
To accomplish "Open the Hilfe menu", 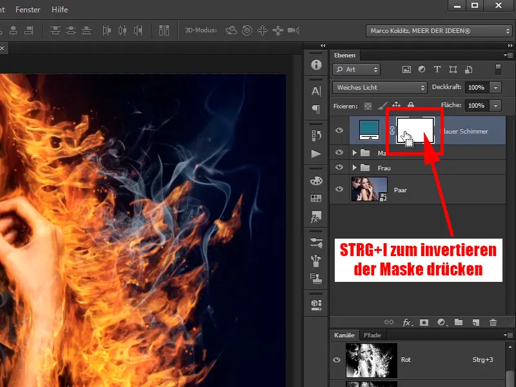I will pos(59,10).
